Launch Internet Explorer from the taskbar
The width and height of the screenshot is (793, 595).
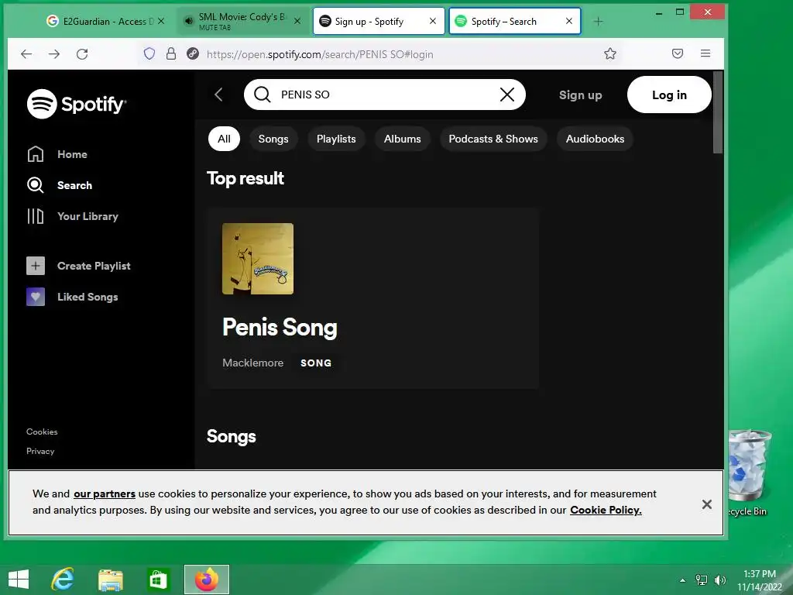[63, 580]
